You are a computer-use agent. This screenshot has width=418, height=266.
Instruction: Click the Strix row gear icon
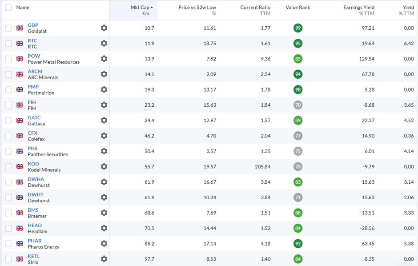[104, 259]
